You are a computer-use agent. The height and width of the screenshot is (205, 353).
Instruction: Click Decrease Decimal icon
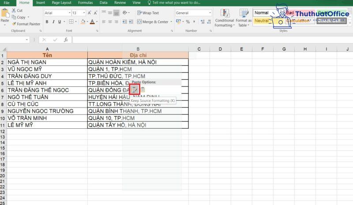[209, 22]
